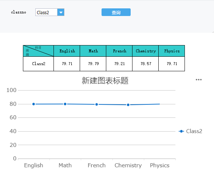
Task: Click the 79.71 cell under English
Action: (67, 64)
